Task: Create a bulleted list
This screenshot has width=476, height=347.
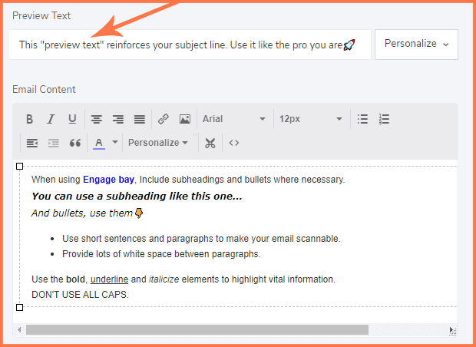Action: click(x=362, y=119)
